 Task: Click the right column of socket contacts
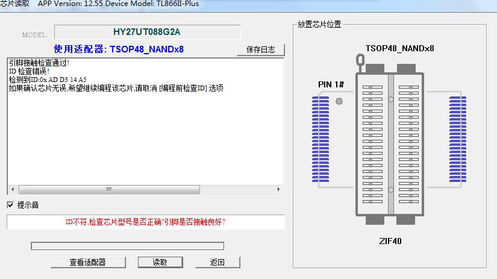(409, 145)
